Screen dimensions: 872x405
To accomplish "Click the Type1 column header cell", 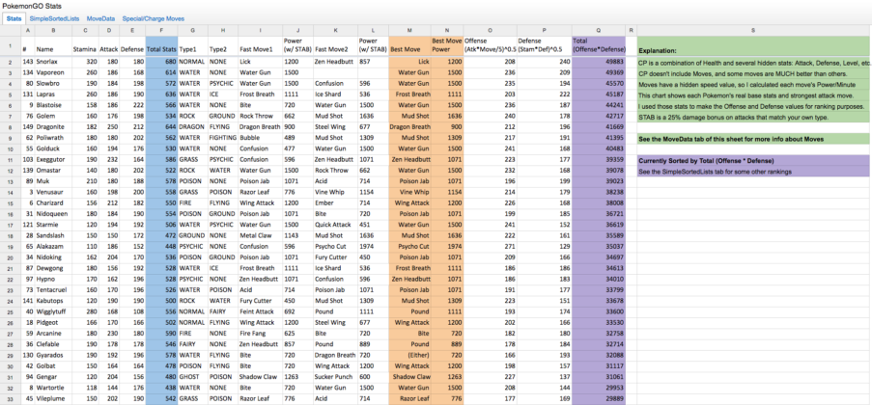I will [187, 48].
